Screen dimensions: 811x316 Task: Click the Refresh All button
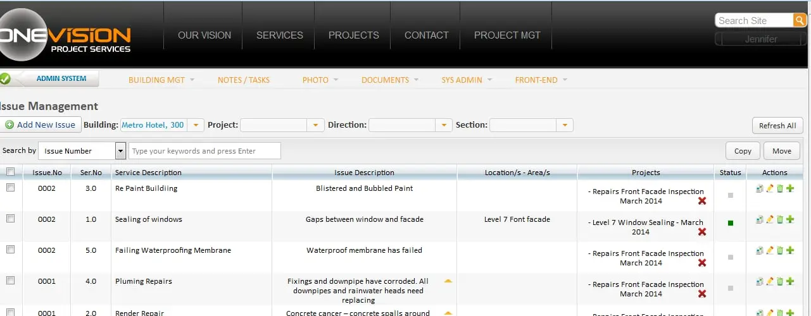pyautogui.click(x=777, y=125)
